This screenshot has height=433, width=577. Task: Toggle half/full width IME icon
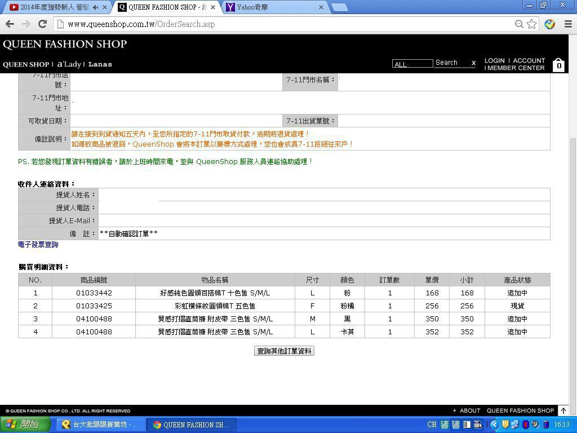coord(467,425)
